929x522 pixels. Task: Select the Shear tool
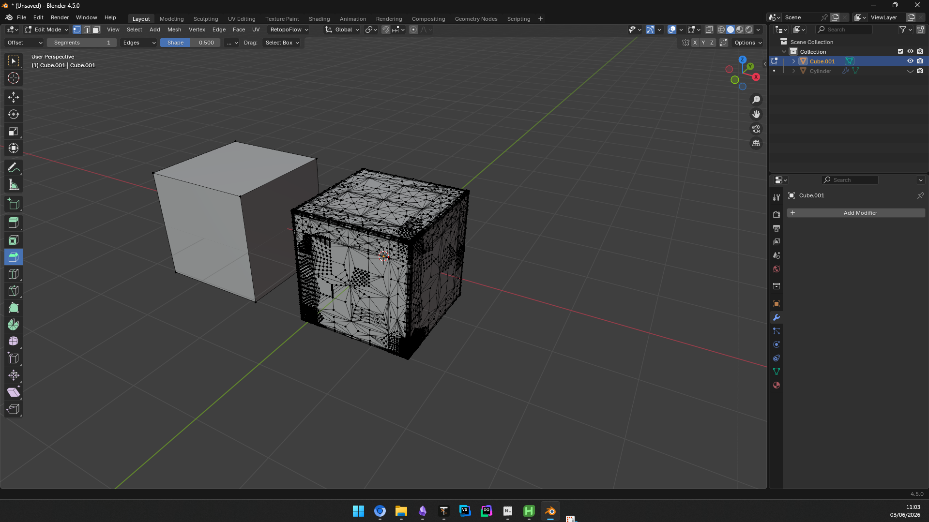tap(14, 392)
